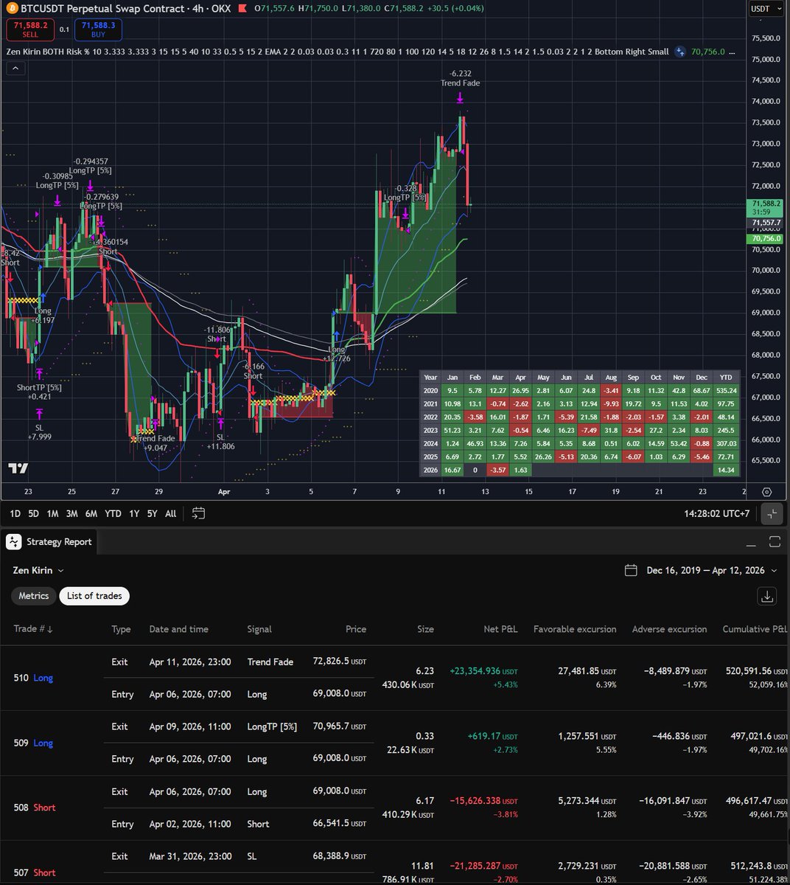The height and width of the screenshot is (885, 790).
Task: Click the LongTP [5%] signal cell
Action: coord(272,726)
